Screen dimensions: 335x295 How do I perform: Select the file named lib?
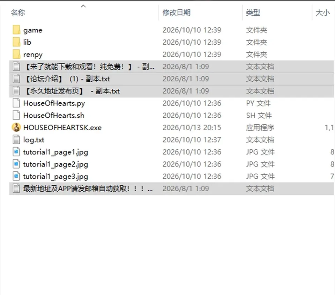(27, 42)
